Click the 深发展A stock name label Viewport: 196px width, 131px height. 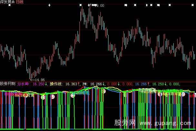(7, 2)
